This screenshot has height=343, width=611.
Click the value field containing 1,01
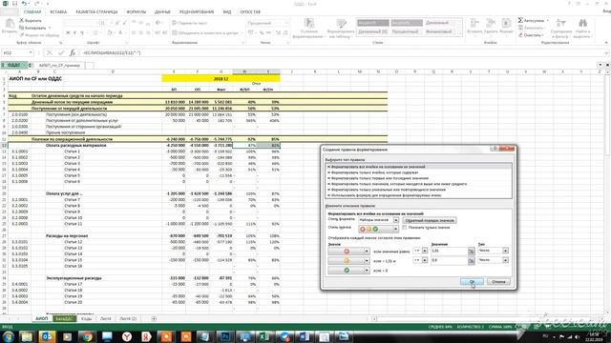450,251
